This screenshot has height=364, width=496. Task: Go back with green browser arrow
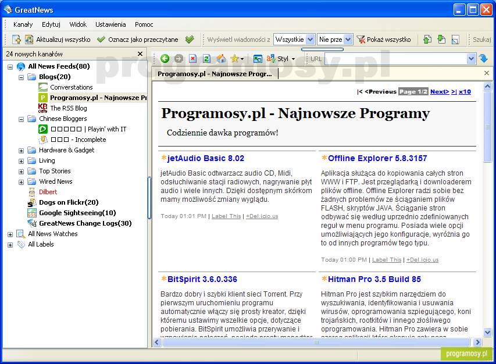tap(165, 59)
